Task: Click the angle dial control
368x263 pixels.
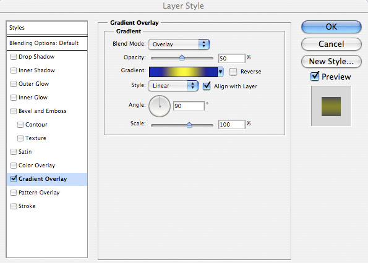Action: [x=160, y=106]
